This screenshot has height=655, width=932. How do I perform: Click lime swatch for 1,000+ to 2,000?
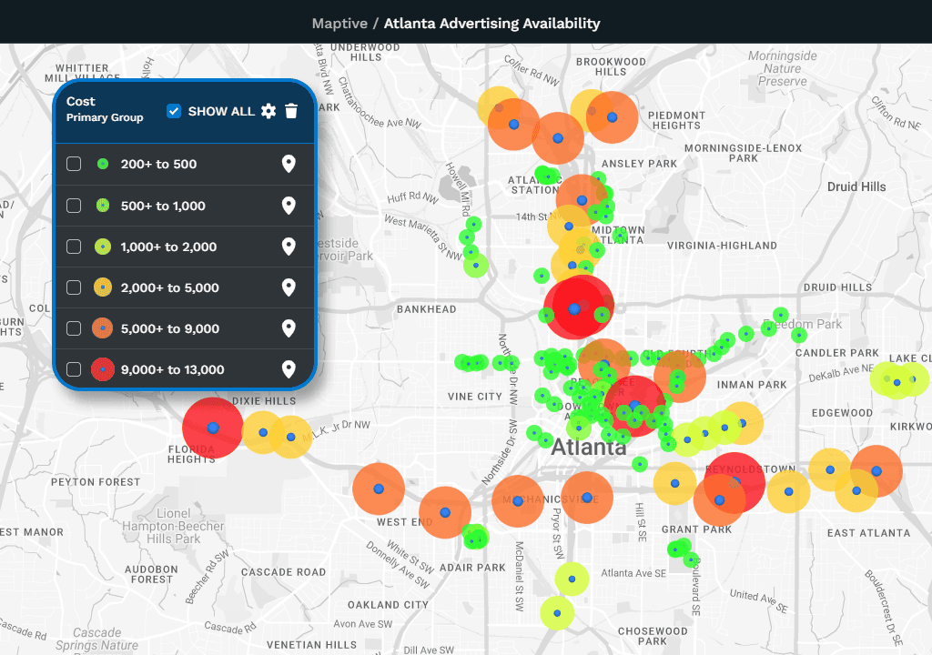click(x=103, y=247)
